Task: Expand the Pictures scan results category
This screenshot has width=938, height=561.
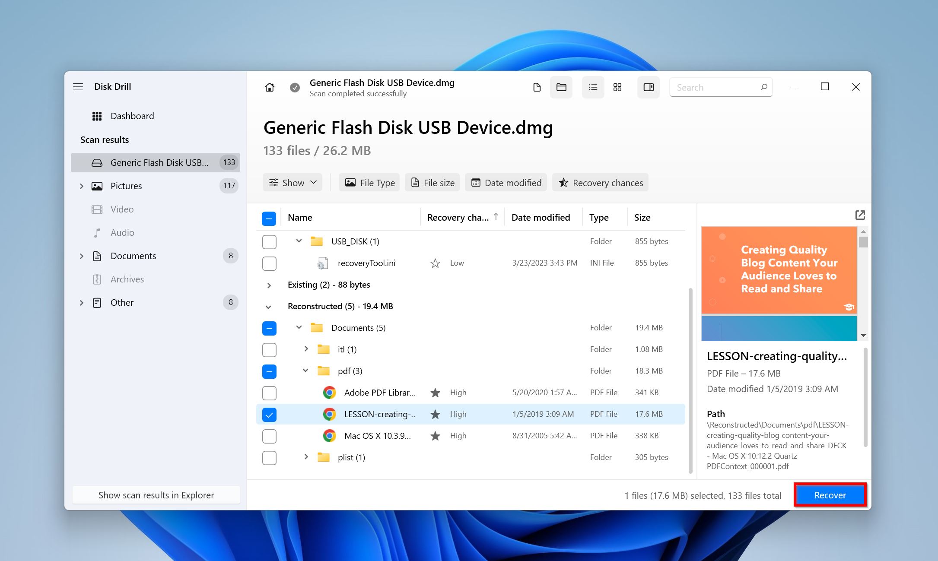Action: coord(80,186)
